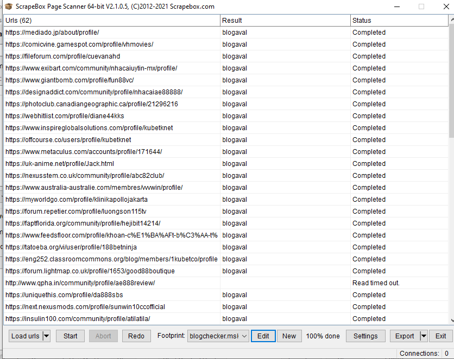Close the ScrapeBox Page Scanner window
Viewport: 454px width, 359px height.
446,7
